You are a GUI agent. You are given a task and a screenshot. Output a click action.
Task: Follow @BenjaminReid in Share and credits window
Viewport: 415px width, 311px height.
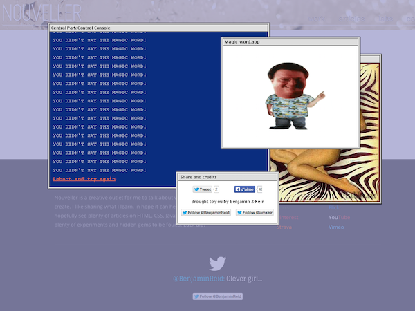click(x=206, y=213)
